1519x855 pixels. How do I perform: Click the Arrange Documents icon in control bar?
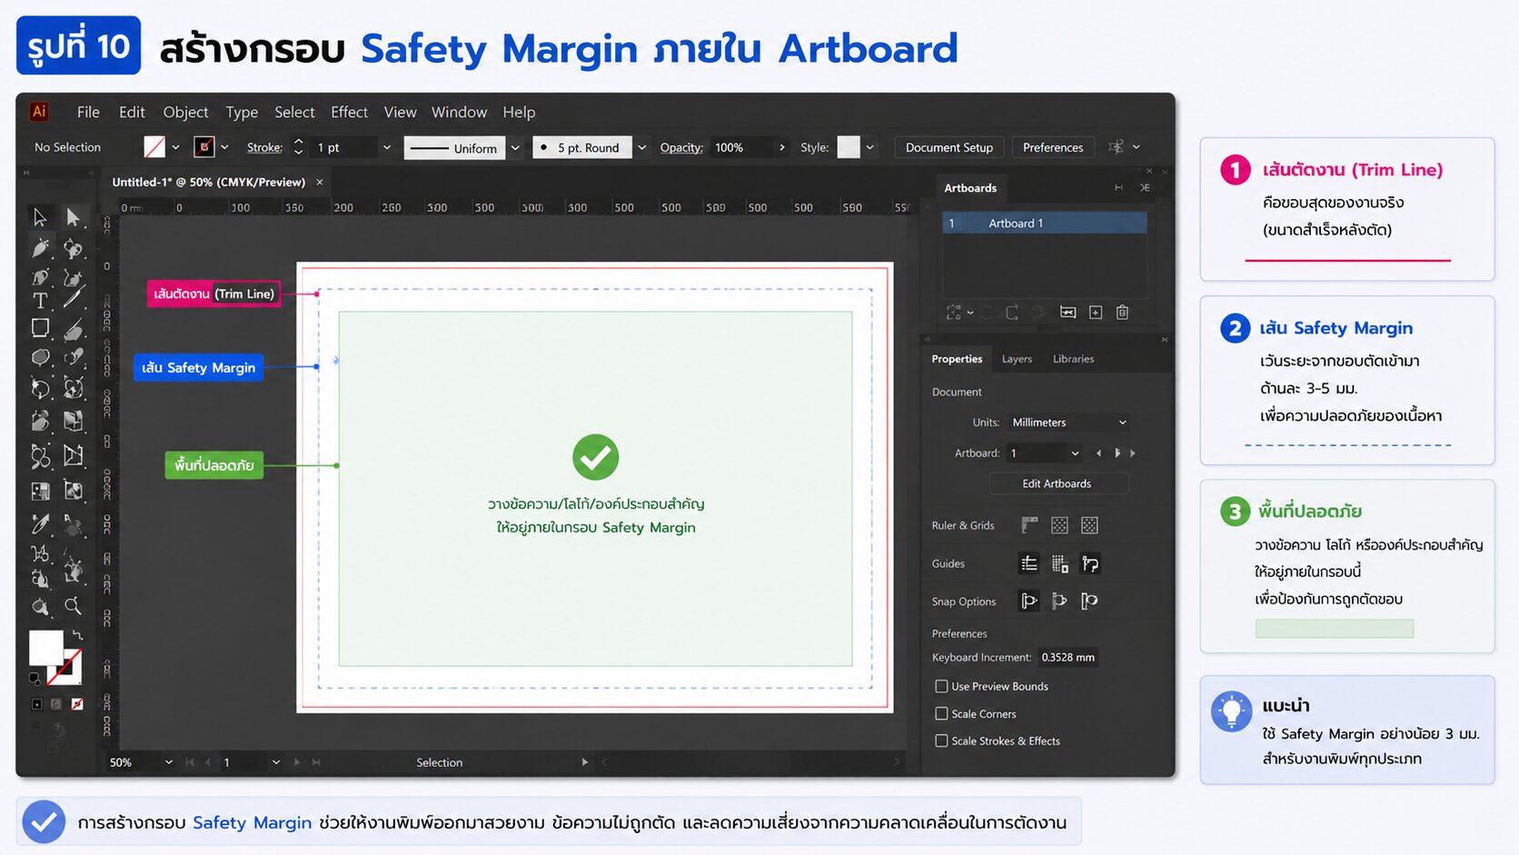click(x=1117, y=147)
